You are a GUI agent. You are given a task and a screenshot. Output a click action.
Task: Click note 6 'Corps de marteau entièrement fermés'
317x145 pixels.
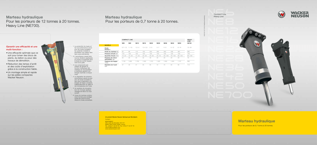pyautogui.click(x=83, y=98)
